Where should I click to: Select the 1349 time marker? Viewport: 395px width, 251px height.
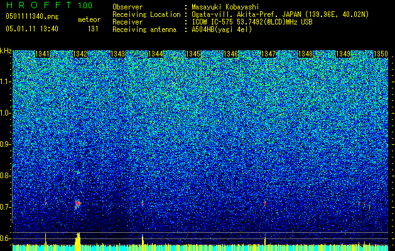pos(343,54)
